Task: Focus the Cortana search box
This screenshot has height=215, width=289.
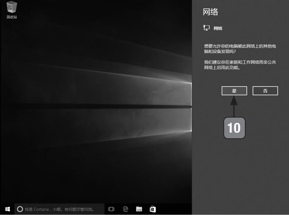Action: [x=59, y=209]
